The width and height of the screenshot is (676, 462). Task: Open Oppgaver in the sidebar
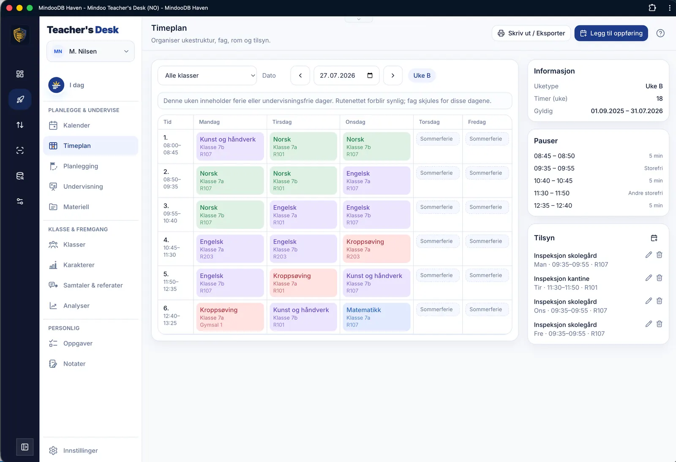pos(91,343)
